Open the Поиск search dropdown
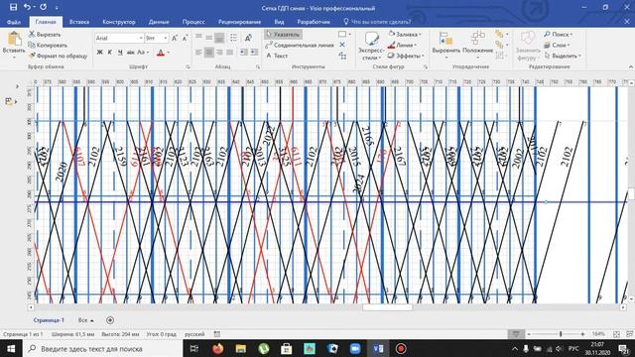Viewport: 635px width, 357px height. click(x=558, y=35)
